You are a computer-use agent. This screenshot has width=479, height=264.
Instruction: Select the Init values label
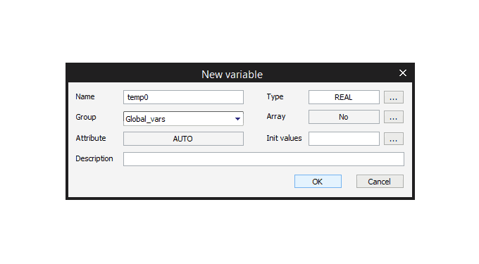(x=284, y=138)
